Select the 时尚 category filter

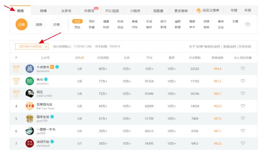[x=120, y=21]
